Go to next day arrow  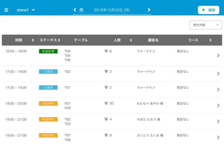pos(149,10)
